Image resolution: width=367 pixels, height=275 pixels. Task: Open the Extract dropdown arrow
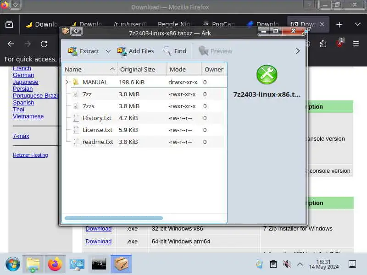coord(108,51)
